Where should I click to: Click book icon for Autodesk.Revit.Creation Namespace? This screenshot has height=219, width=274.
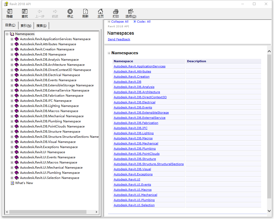click(17, 49)
